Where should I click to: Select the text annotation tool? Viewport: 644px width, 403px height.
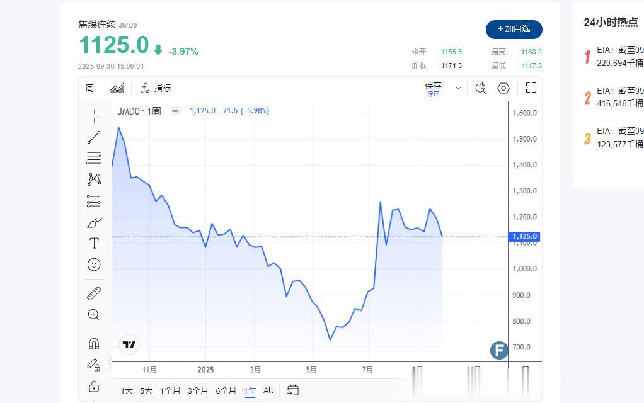(x=94, y=243)
